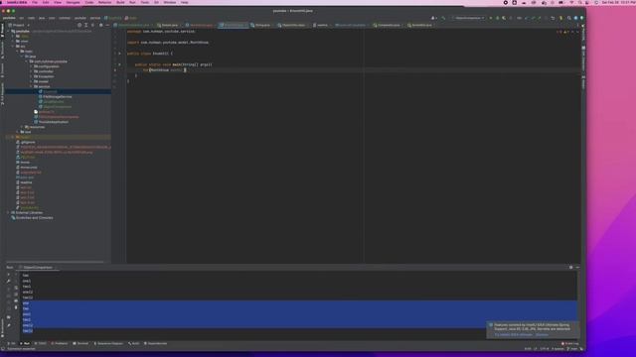Clear console with the trash icon
Screen dimensions: 636x357
click(x=16, y=307)
